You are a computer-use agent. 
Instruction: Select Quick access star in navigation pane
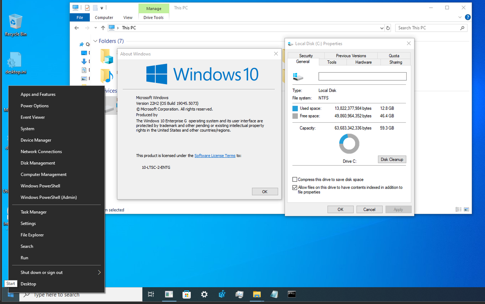click(82, 44)
